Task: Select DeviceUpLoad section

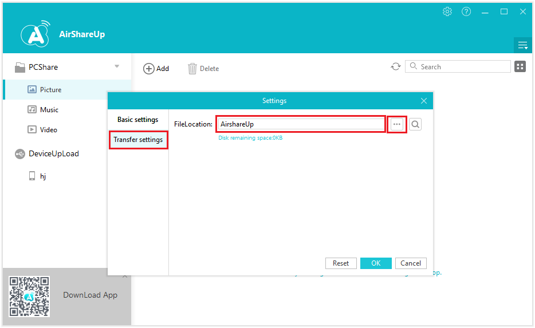Action: [47, 154]
